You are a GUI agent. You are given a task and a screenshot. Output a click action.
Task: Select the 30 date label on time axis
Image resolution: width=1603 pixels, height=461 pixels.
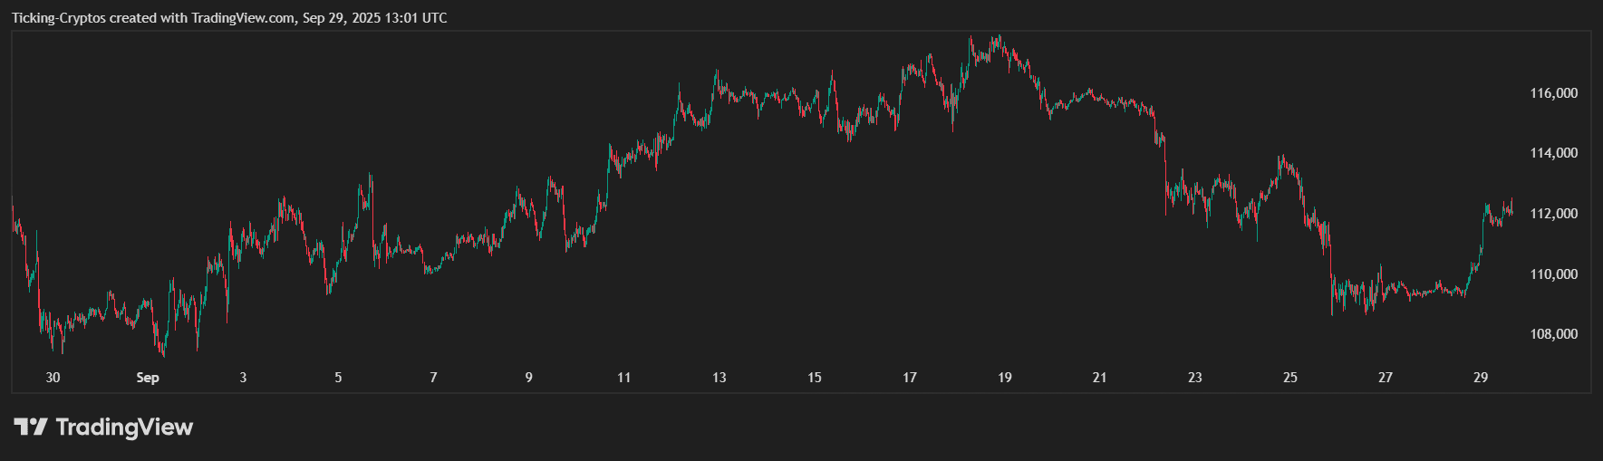tap(53, 378)
